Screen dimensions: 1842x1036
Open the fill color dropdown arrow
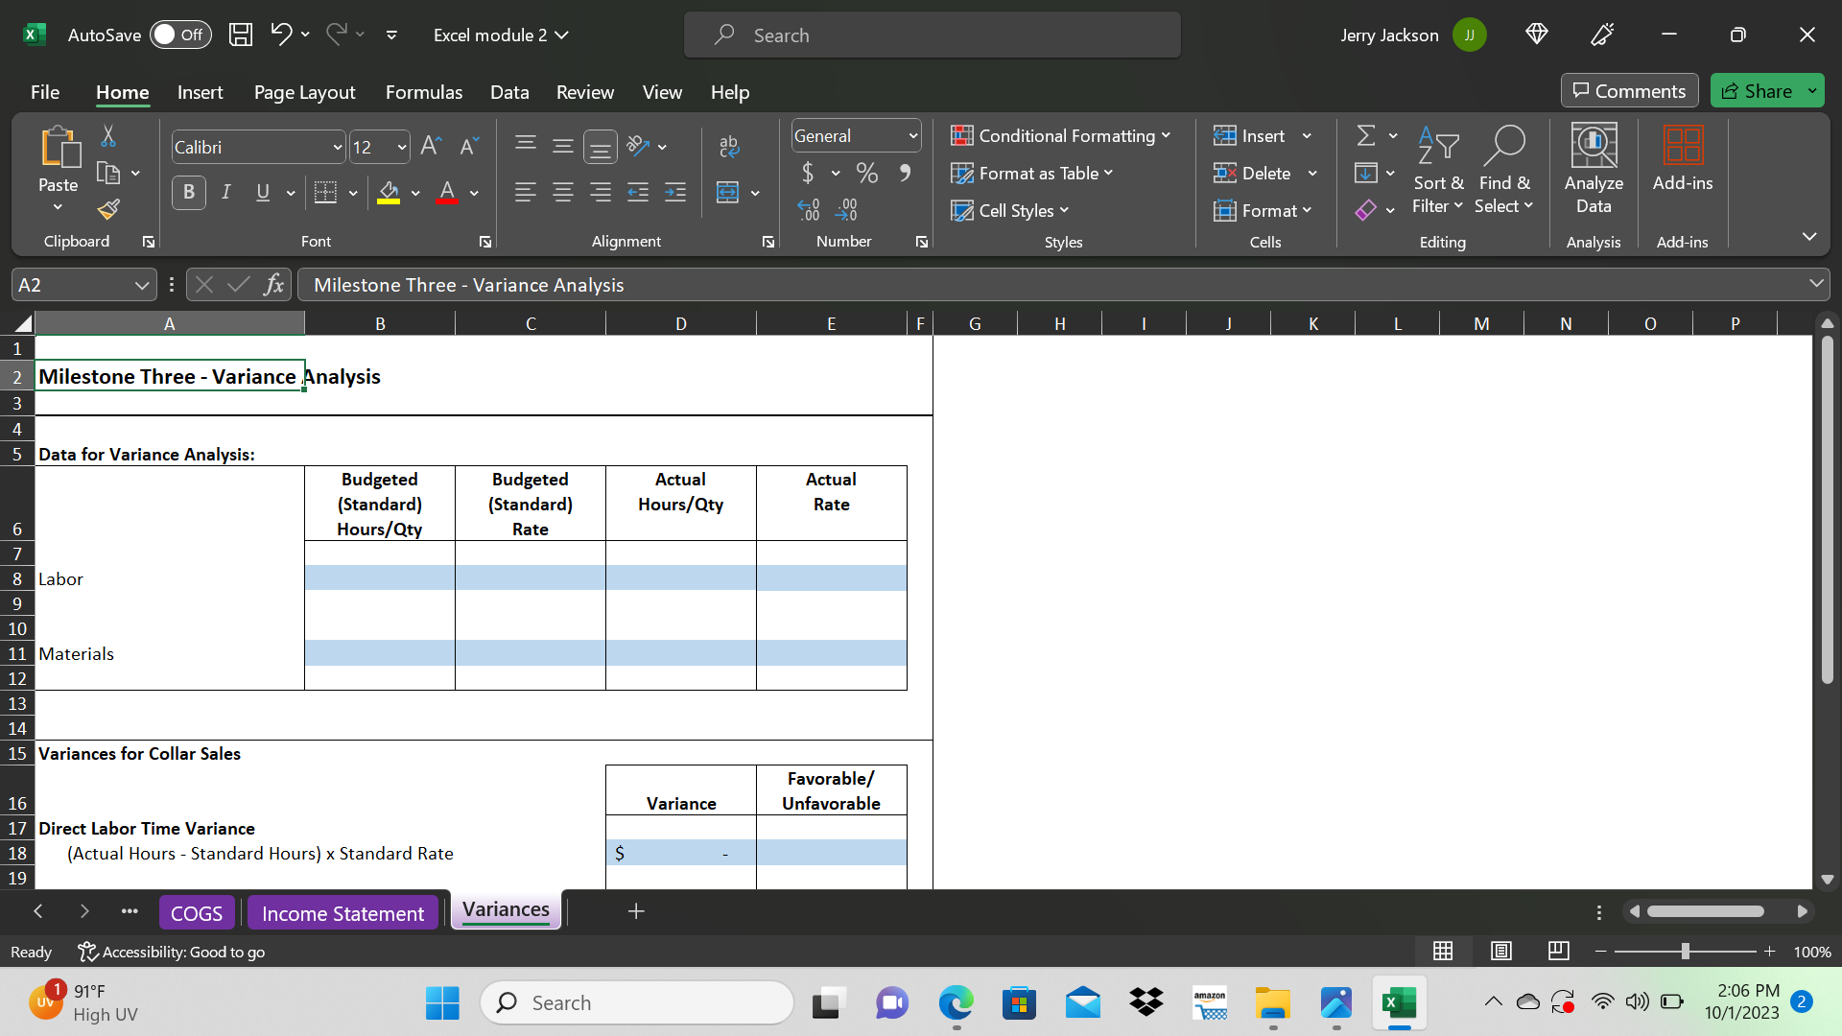[416, 192]
